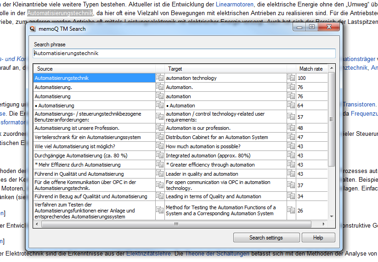This screenshot has width=378, height=262.
Task: Click vertical scrollbar down arrow
Action: (x=332, y=216)
